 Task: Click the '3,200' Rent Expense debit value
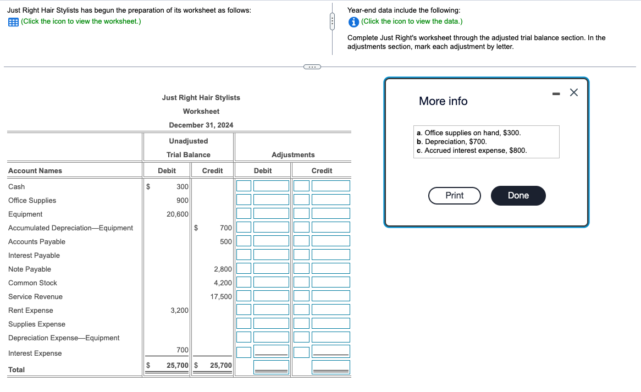[x=179, y=311]
